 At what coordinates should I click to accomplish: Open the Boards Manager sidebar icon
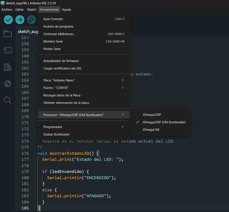8,50
